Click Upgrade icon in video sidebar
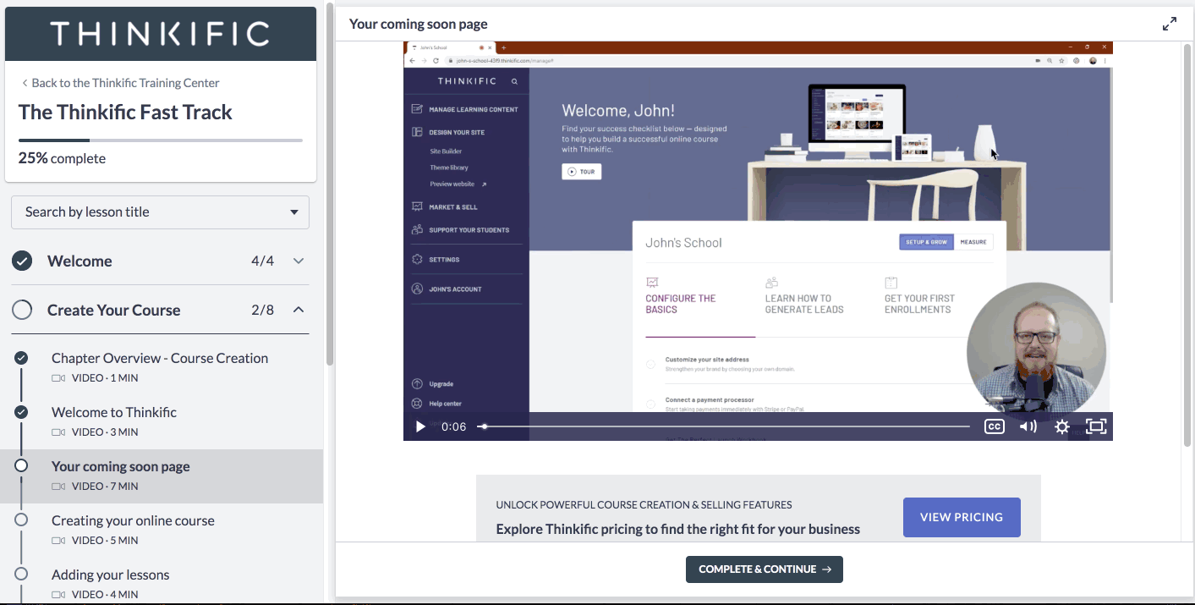1195x605 pixels. point(417,383)
